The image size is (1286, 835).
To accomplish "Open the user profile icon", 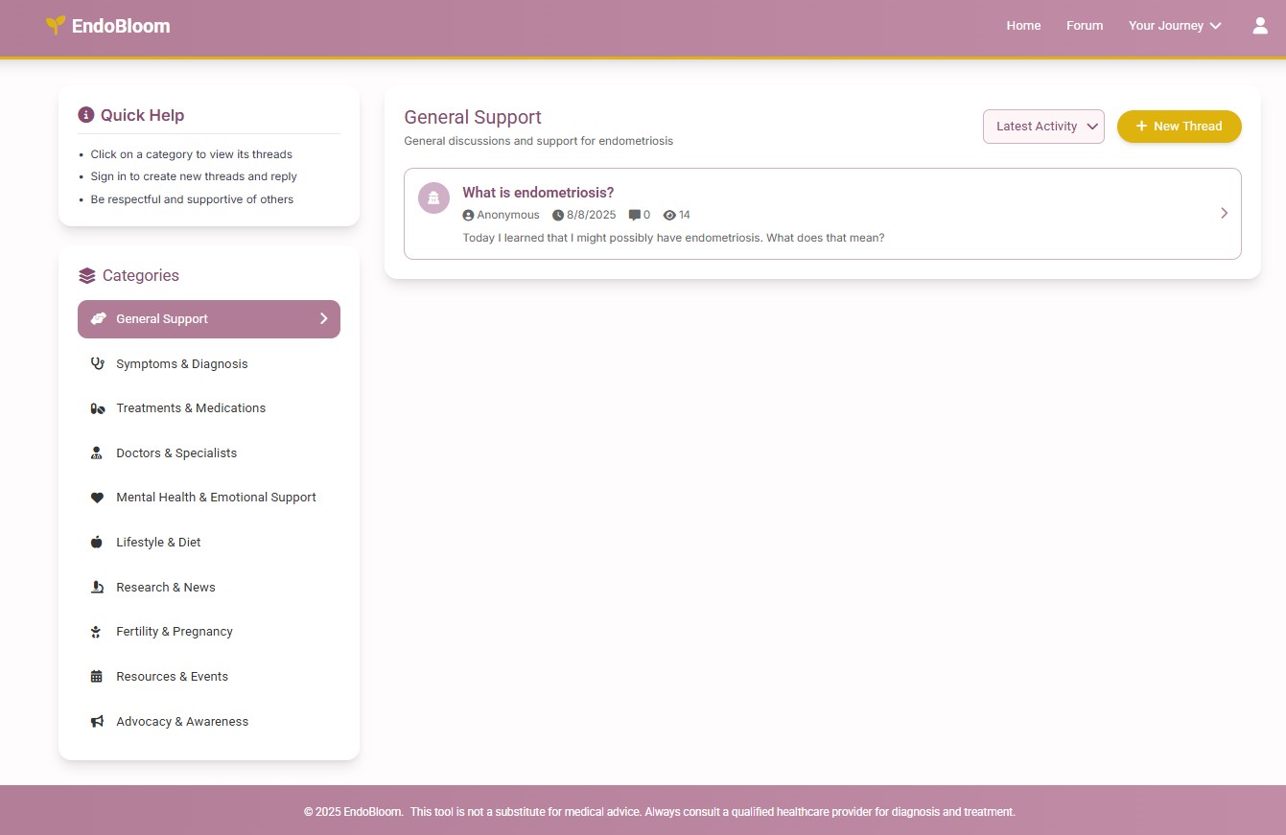I will click(1260, 26).
